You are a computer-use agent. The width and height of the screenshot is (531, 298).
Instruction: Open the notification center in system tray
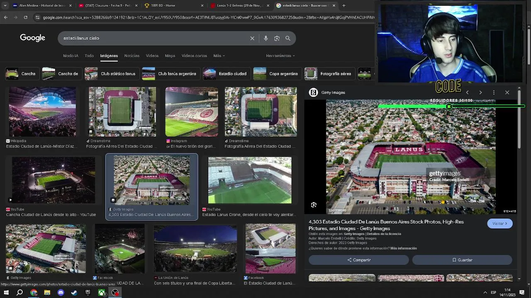[522, 293]
